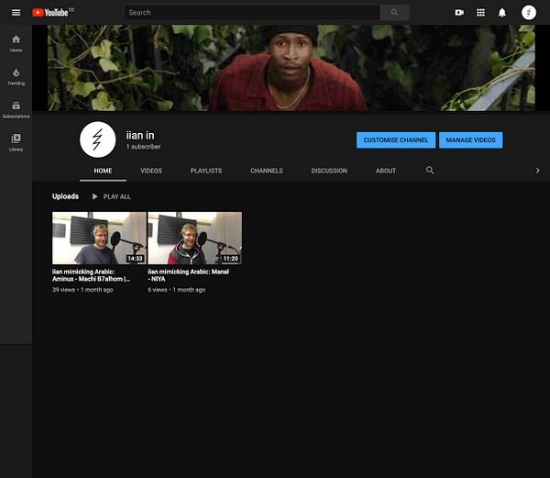Select the Home channel tab
The width and height of the screenshot is (550, 478).
coord(103,171)
